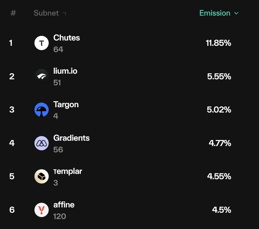Click the subnet ID 120 under affine

(x=60, y=216)
